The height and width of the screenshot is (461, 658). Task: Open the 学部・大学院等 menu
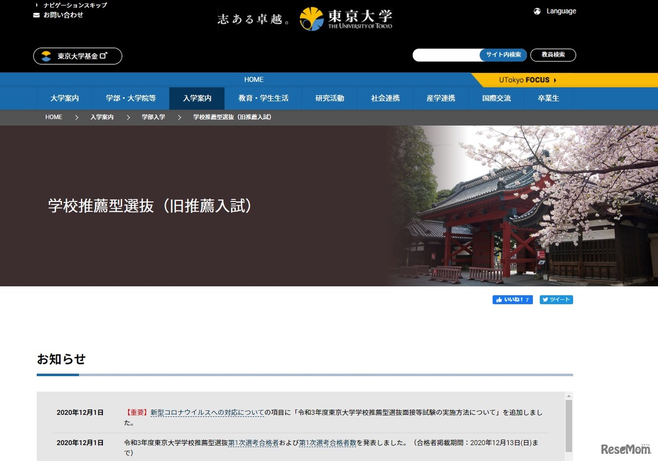pyautogui.click(x=131, y=98)
